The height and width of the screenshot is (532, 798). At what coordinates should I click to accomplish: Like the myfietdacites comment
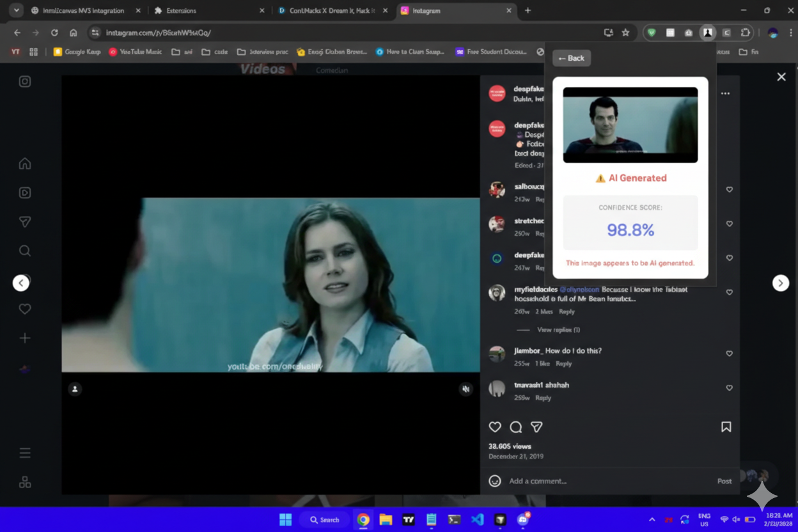tap(729, 292)
